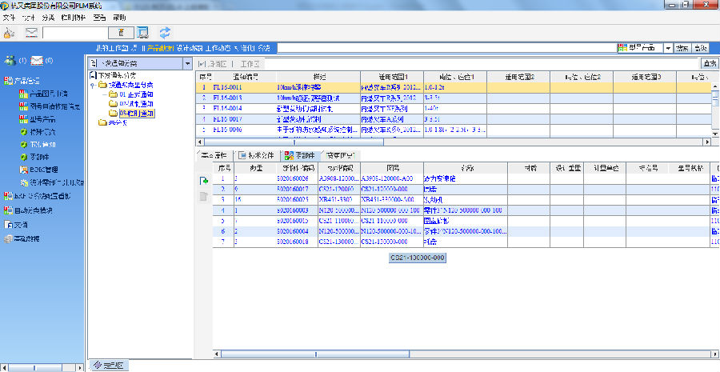Click the computer monitor icon in the toolbar
Screen dimensions: 720x372
pos(142,33)
